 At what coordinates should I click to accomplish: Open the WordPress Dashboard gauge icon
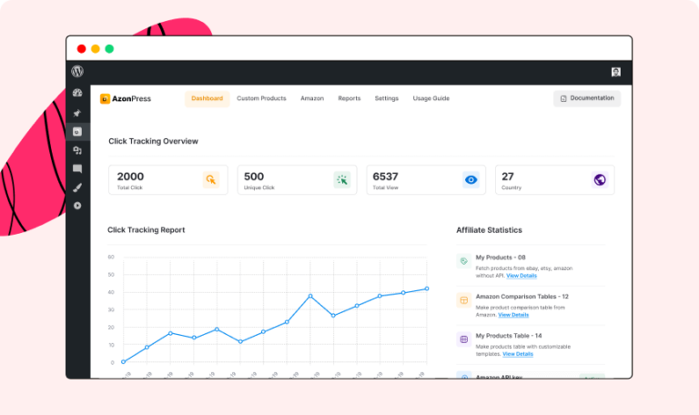(77, 94)
